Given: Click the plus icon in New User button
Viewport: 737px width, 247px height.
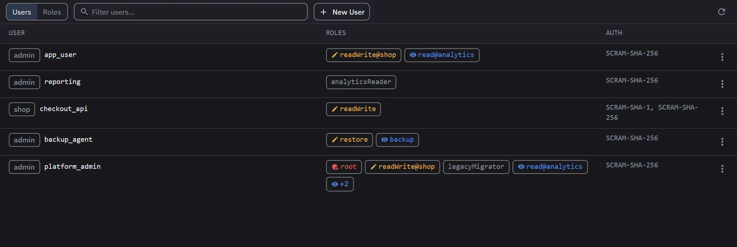Looking at the screenshot, I should pos(324,12).
